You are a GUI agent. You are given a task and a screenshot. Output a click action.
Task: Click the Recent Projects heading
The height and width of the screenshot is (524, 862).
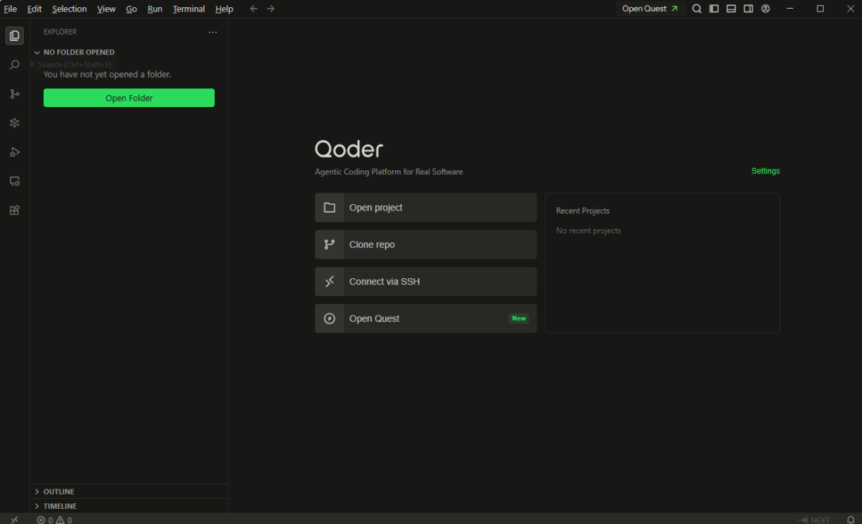(583, 211)
